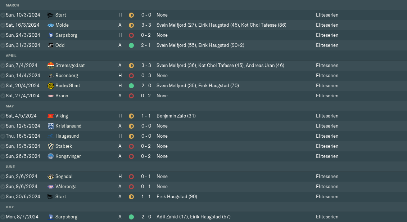Screen dimensions: 407x222
Task: Collapse the JUNE month section header
Action: pos(10,166)
